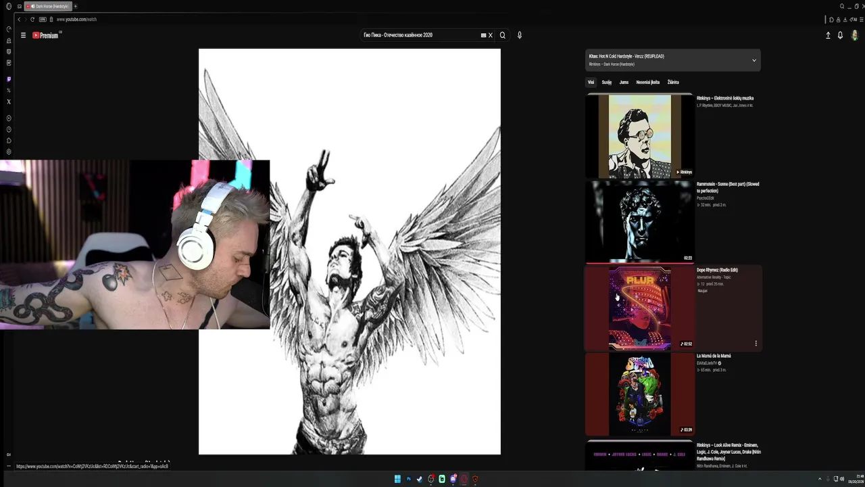Image resolution: width=865 pixels, height=487 pixels.
Task: Open 'Dope Rhymez (Radio Edit)' title link
Action: click(717, 270)
